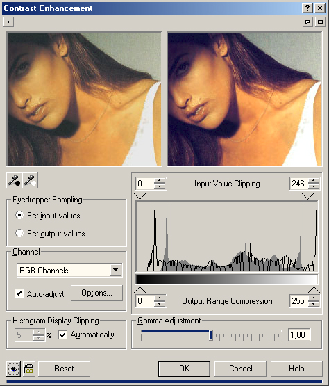Click the Gamma Adjustment slider handle
The width and height of the screenshot is (329, 386).
tap(211, 335)
